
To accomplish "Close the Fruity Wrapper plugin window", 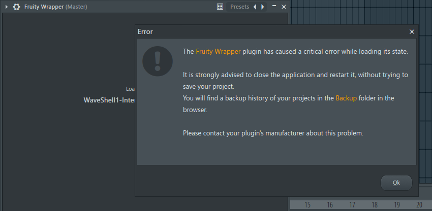I will point(284,7).
